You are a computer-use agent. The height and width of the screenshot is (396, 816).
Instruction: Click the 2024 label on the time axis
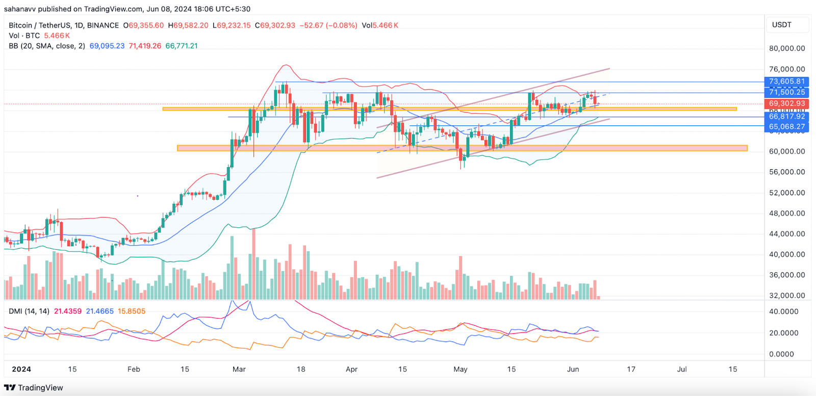[x=21, y=369]
